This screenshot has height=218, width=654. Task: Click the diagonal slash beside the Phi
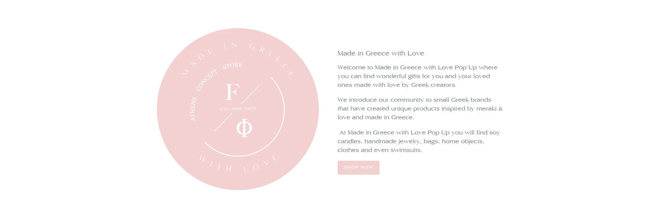coord(223,123)
